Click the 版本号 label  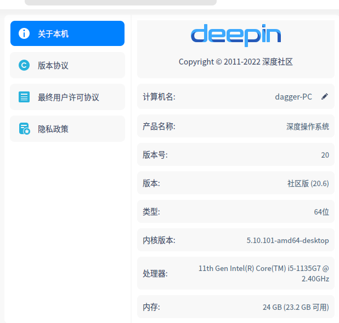(155, 155)
